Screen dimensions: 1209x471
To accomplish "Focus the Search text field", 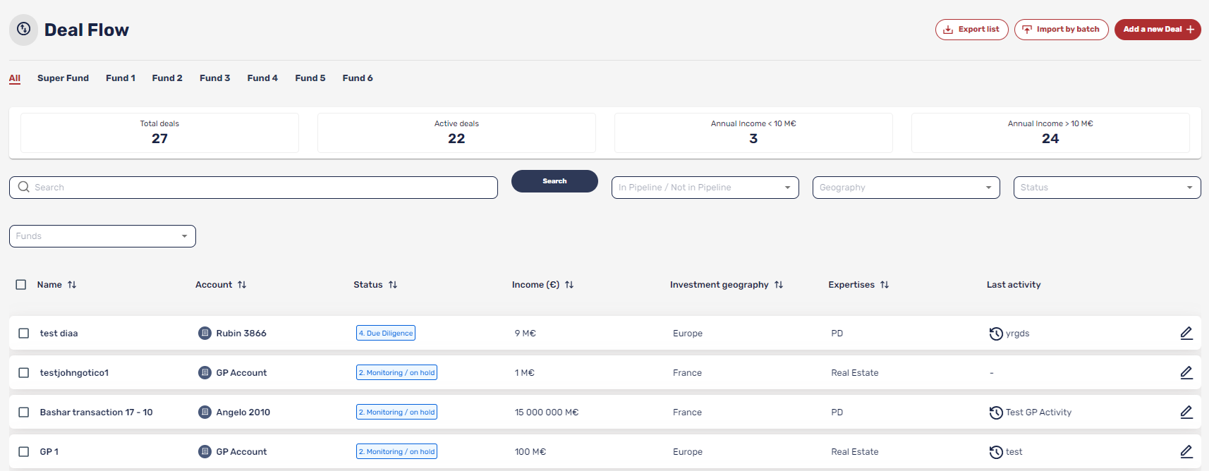I will (x=261, y=188).
